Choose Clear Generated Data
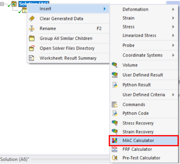This screenshot has height=164, width=180. [x=68, y=19]
